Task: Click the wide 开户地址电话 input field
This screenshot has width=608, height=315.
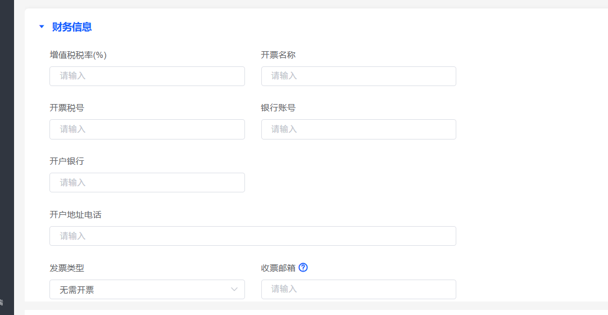Action: coord(252,236)
